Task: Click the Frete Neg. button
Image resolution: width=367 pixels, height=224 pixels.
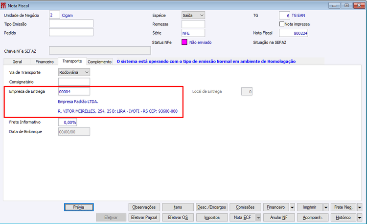Action: click(344, 207)
